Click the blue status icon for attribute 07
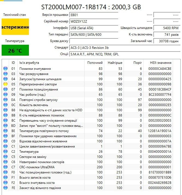 point(5,89)
